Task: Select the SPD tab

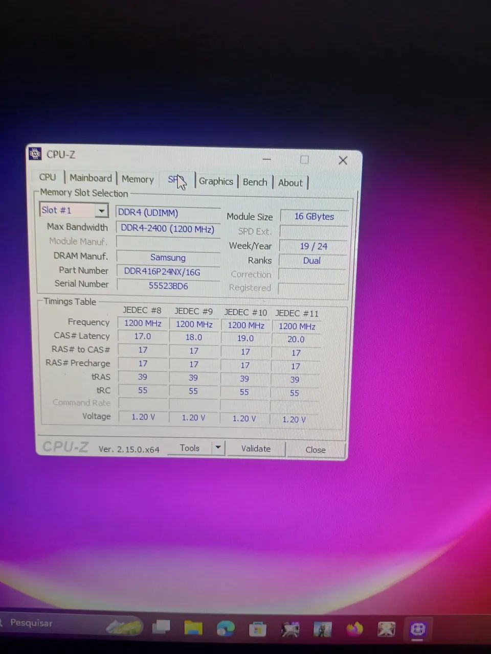Action: point(176,180)
